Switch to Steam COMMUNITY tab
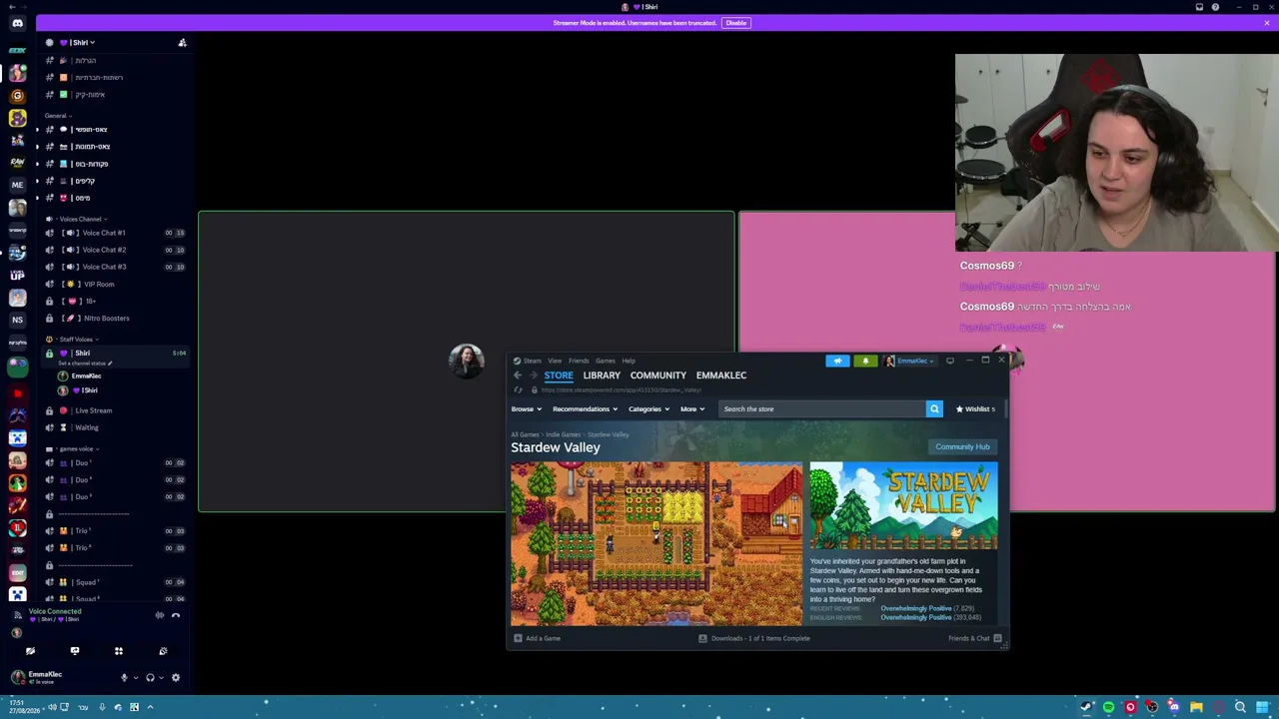 (x=658, y=375)
